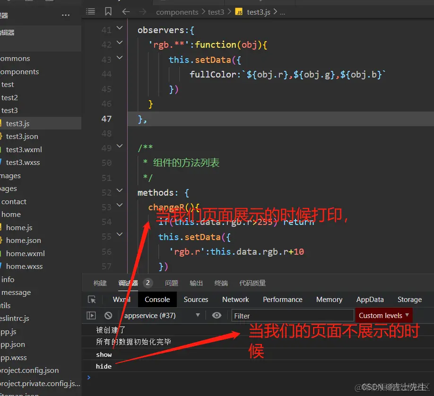Viewport: 434px width, 396px height.
Task: Open home.js in the file tree
Action: pyautogui.click(x=41, y=227)
